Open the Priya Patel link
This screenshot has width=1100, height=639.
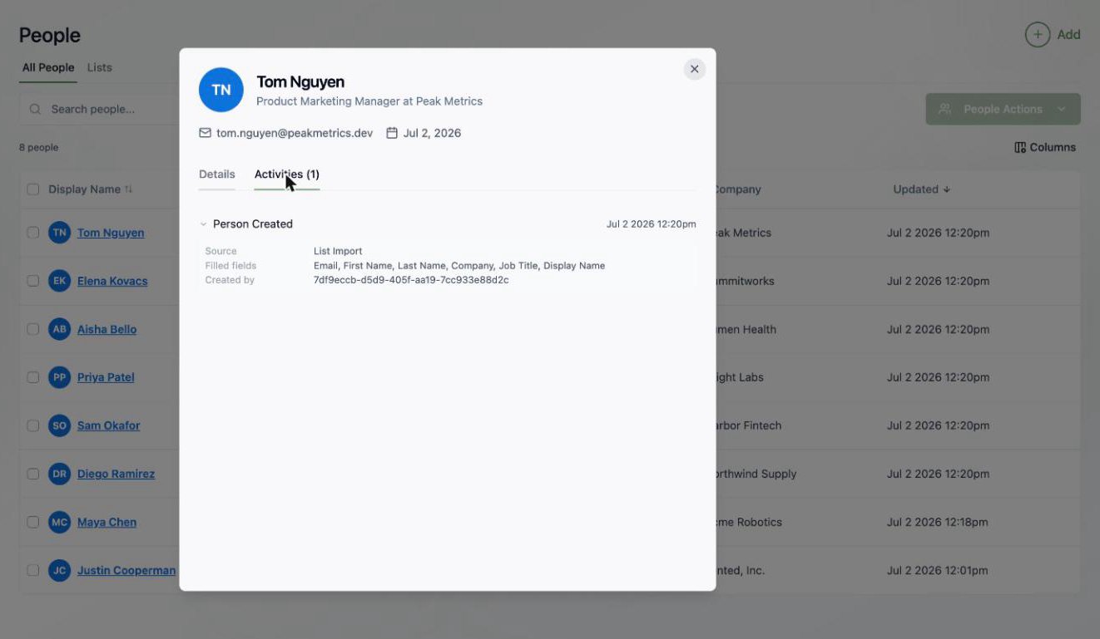tap(106, 377)
